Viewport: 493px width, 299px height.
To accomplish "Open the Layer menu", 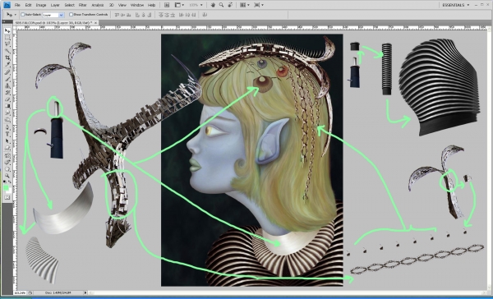I will pyautogui.click(x=55, y=5).
